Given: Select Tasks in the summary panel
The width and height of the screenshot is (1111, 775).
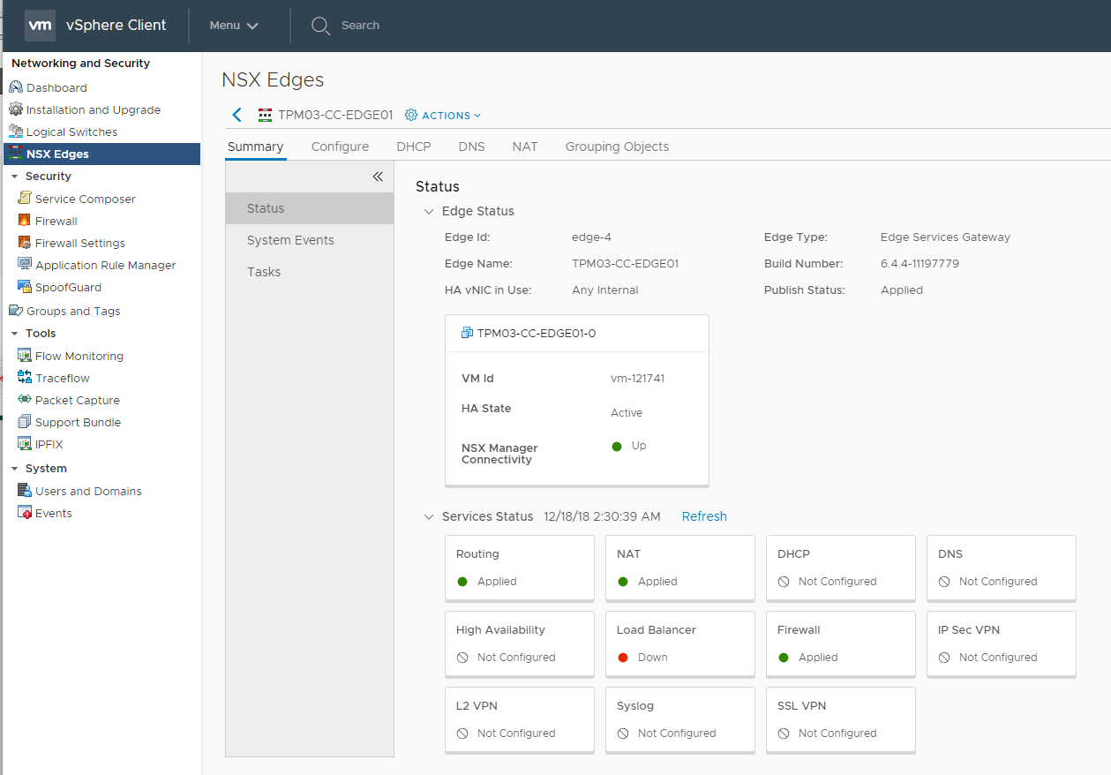Looking at the screenshot, I should click(310, 272).
